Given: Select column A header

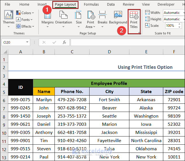Looking at the screenshot, I should tap(21, 52).
